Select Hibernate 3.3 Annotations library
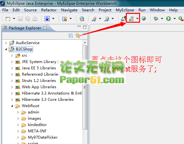The width and height of the screenshot is (184, 144). point(52,93)
